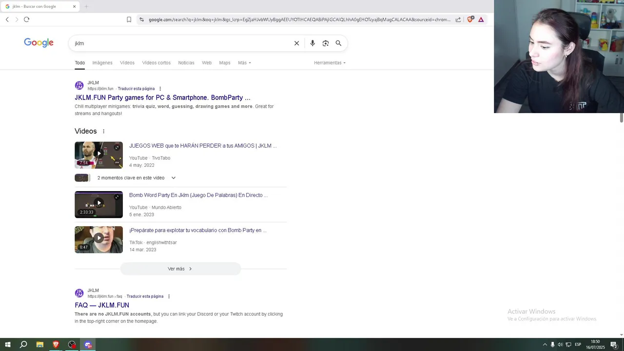Click the jklm search input field
The width and height of the screenshot is (624, 351).
coord(180,43)
